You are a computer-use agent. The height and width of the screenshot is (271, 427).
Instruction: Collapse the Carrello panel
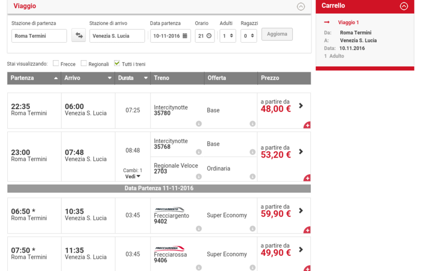point(404,6)
